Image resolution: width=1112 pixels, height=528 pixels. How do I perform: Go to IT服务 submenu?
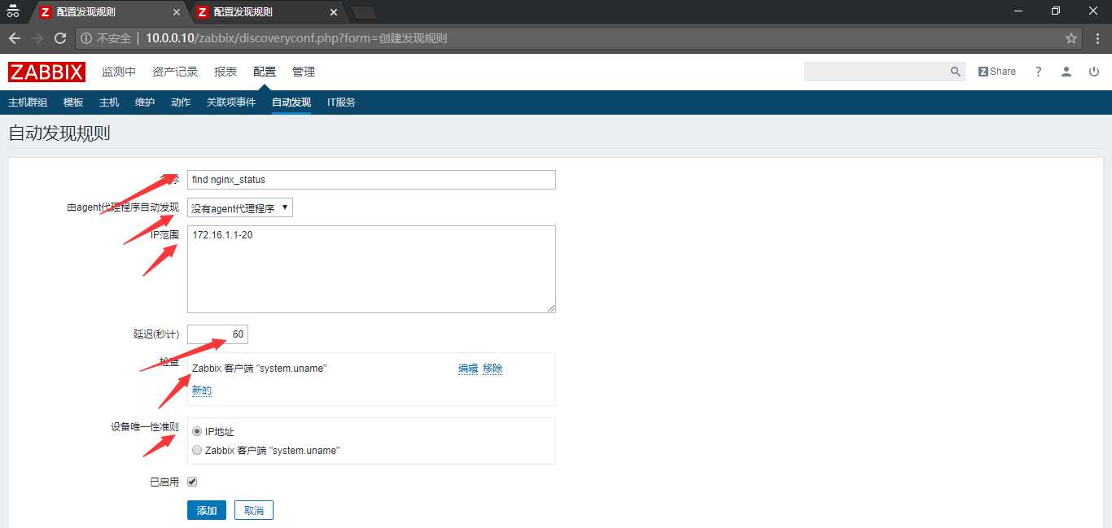[x=341, y=103]
